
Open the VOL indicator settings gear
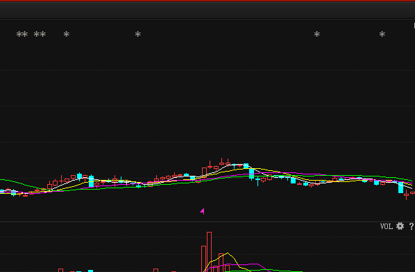pos(400,226)
